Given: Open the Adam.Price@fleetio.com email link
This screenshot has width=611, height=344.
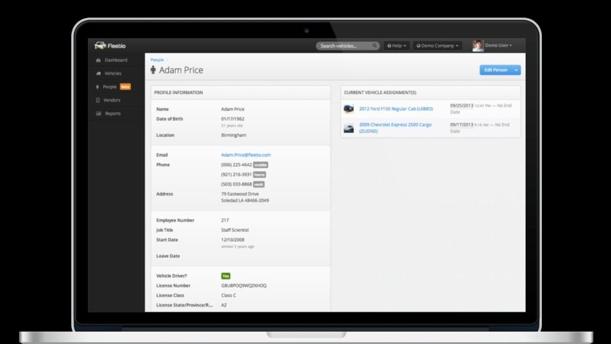Looking at the screenshot, I should tap(246, 155).
